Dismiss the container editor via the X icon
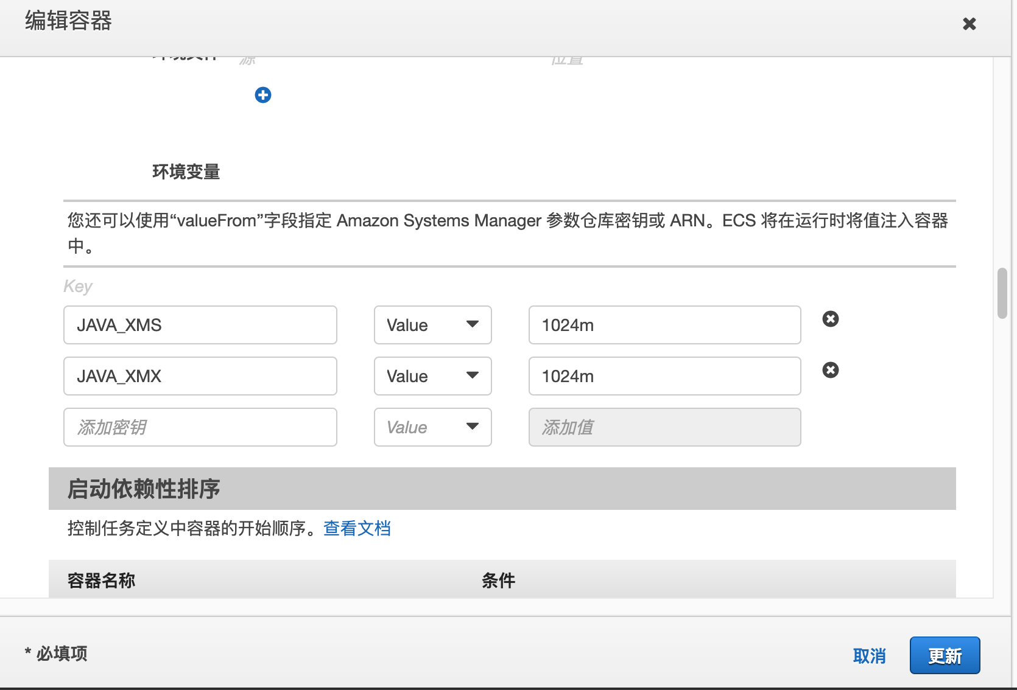The height and width of the screenshot is (690, 1017). [x=969, y=24]
